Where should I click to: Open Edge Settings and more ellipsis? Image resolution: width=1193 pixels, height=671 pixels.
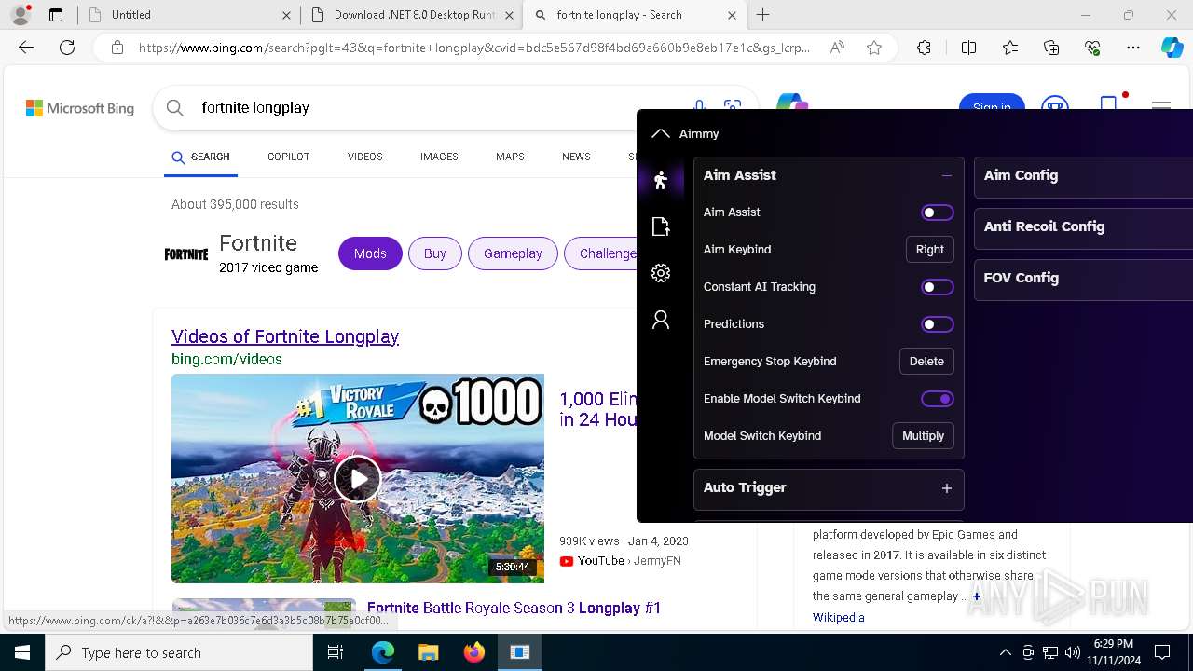[1133, 48]
